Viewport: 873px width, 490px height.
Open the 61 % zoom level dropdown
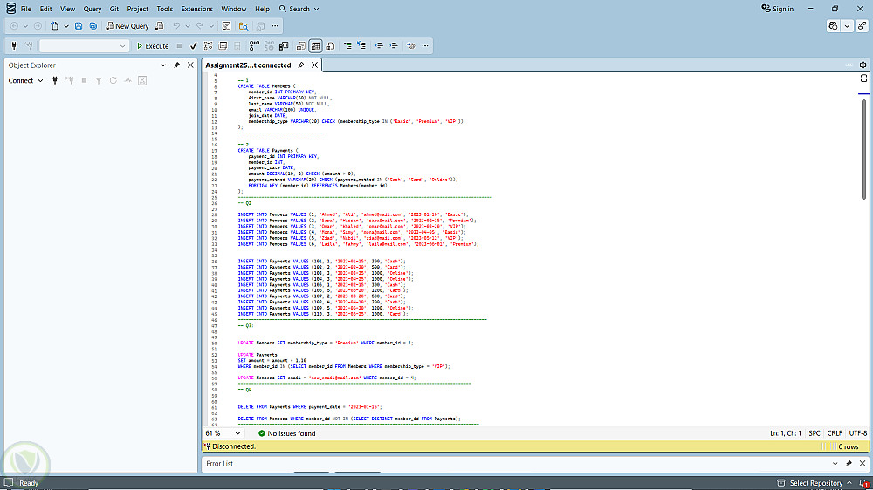tap(237, 433)
